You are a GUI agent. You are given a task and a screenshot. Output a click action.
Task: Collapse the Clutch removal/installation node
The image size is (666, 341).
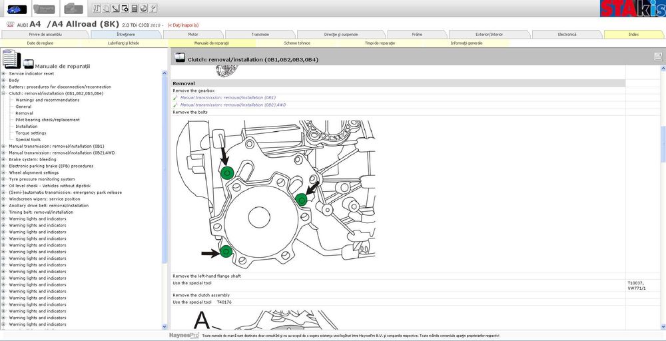pos(3,93)
